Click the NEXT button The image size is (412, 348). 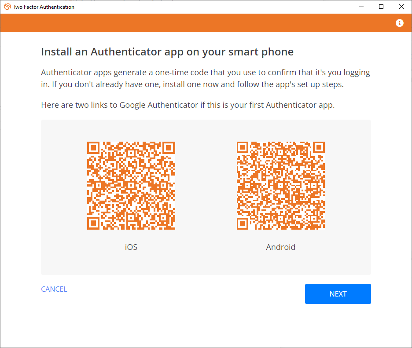pyautogui.click(x=338, y=294)
